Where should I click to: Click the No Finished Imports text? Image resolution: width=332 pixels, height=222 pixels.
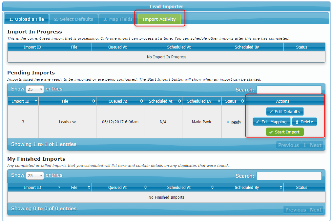point(166,197)
